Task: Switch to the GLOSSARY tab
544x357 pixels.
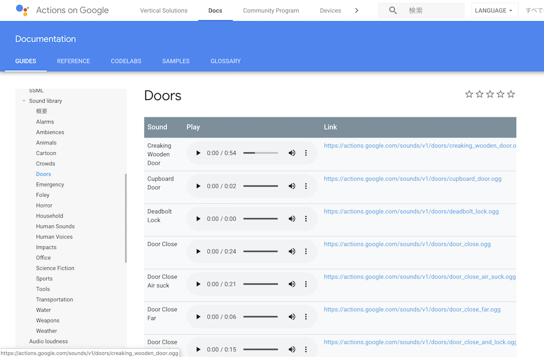Action: coord(225,61)
